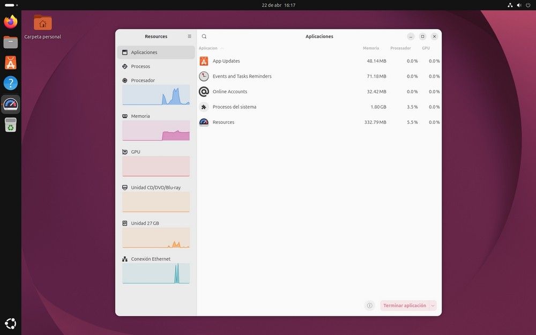This screenshot has width=536, height=335.
Task: Click the 32.42 MB memory value
Action: pyautogui.click(x=376, y=92)
